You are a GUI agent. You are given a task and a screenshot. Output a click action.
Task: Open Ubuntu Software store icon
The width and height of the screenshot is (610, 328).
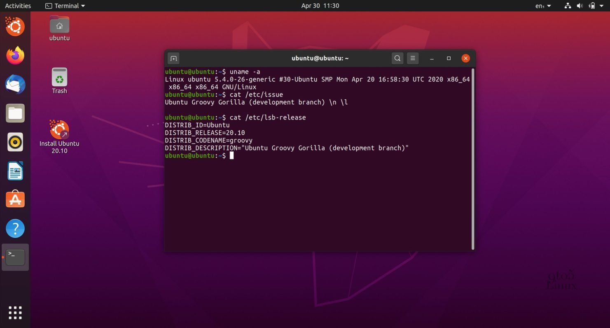[15, 199]
